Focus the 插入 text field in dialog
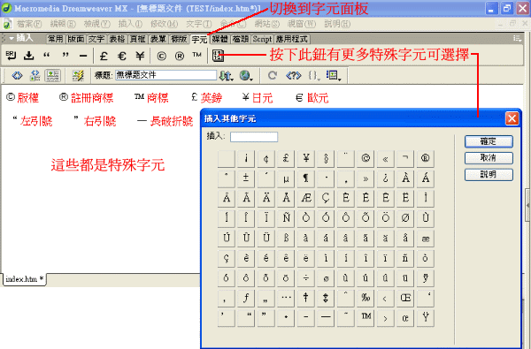Screen dimensions: 531x349 pos(254,137)
